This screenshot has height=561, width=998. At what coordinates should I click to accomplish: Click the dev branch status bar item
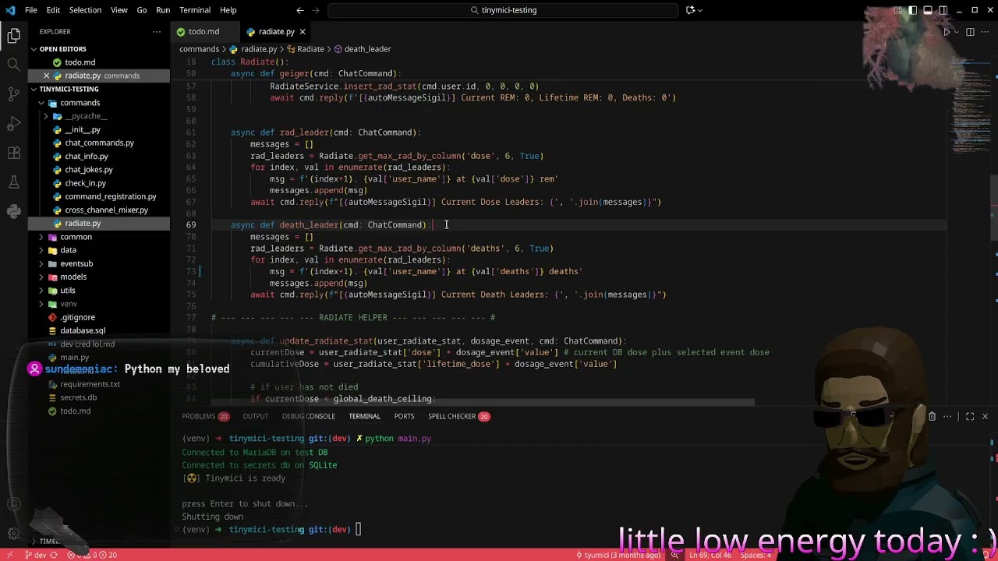35,555
